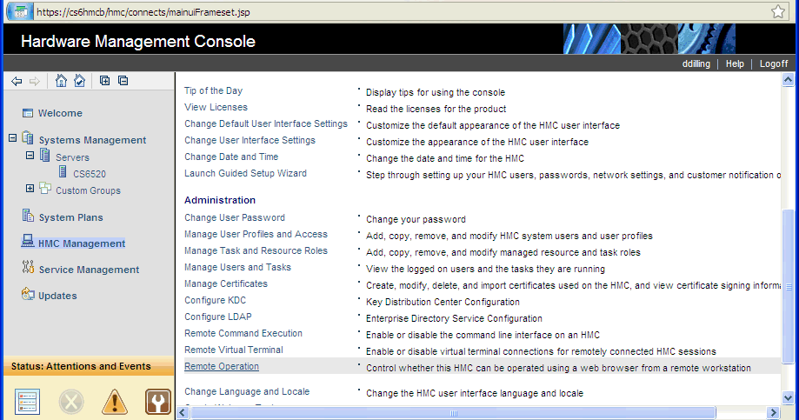Click the forward arrow navigation icon
This screenshot has height=420, width=799.
pos(35,81)
